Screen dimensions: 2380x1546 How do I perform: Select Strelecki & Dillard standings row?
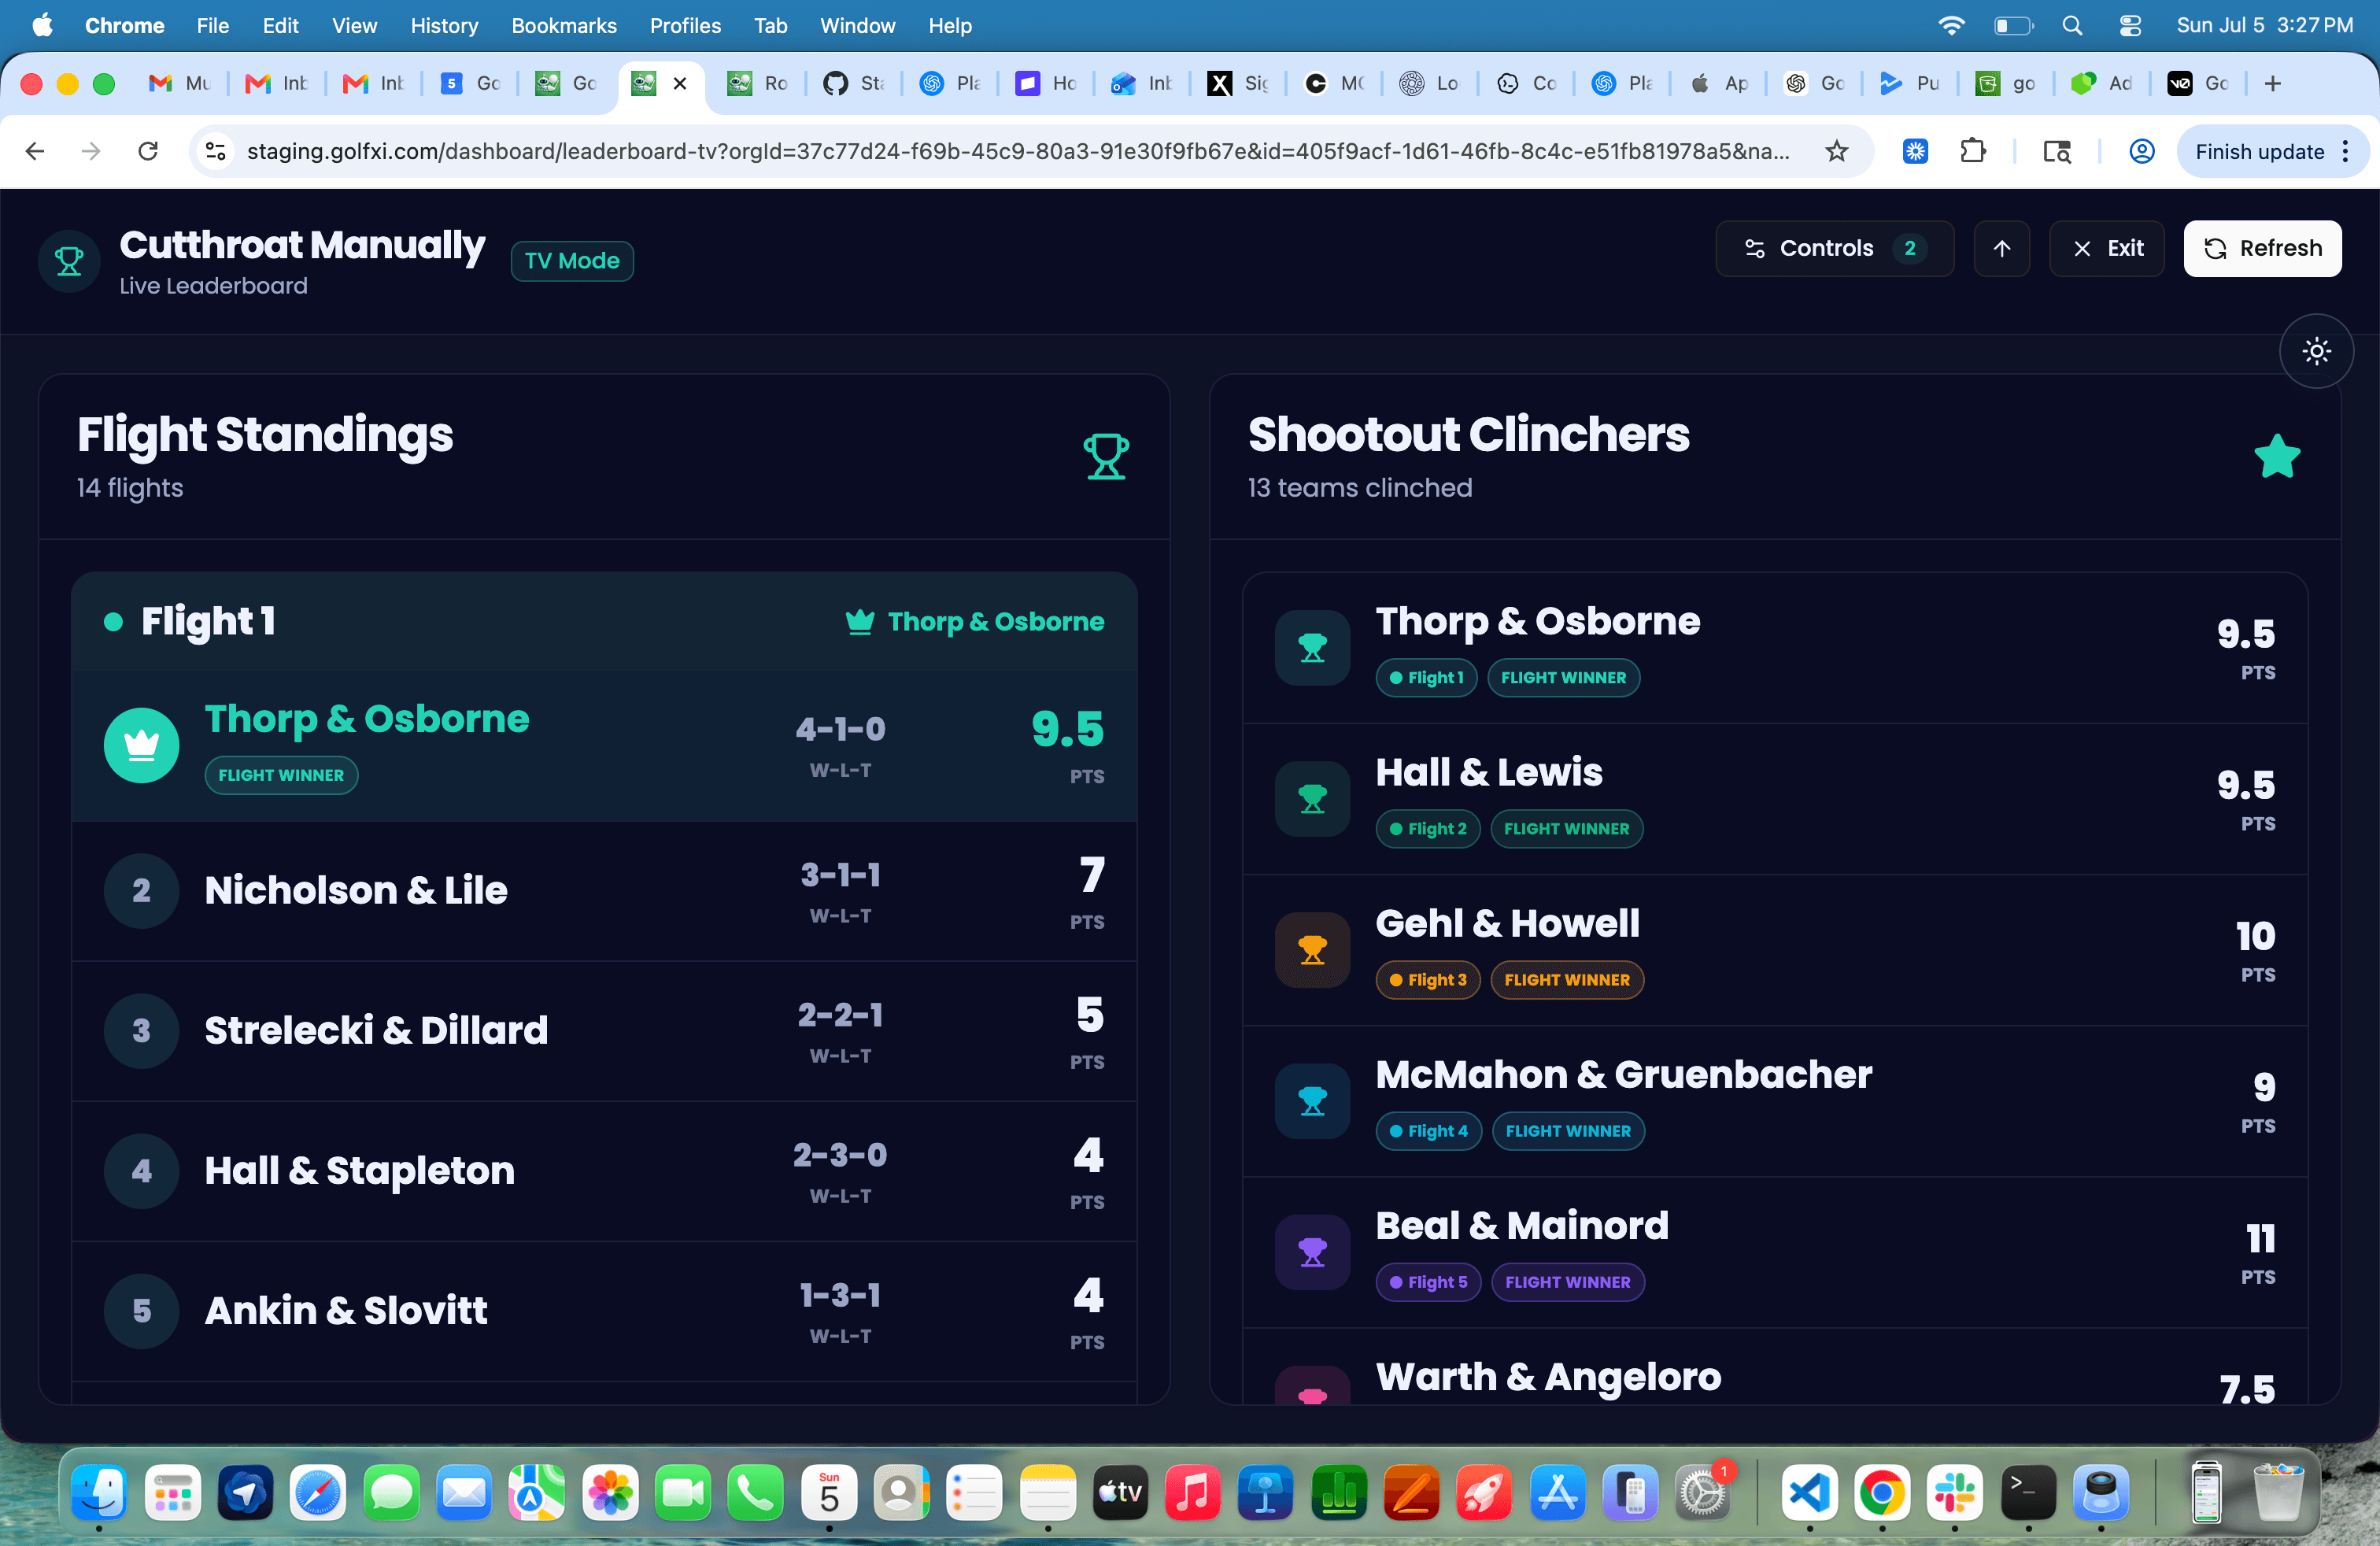pos(604,1031)
